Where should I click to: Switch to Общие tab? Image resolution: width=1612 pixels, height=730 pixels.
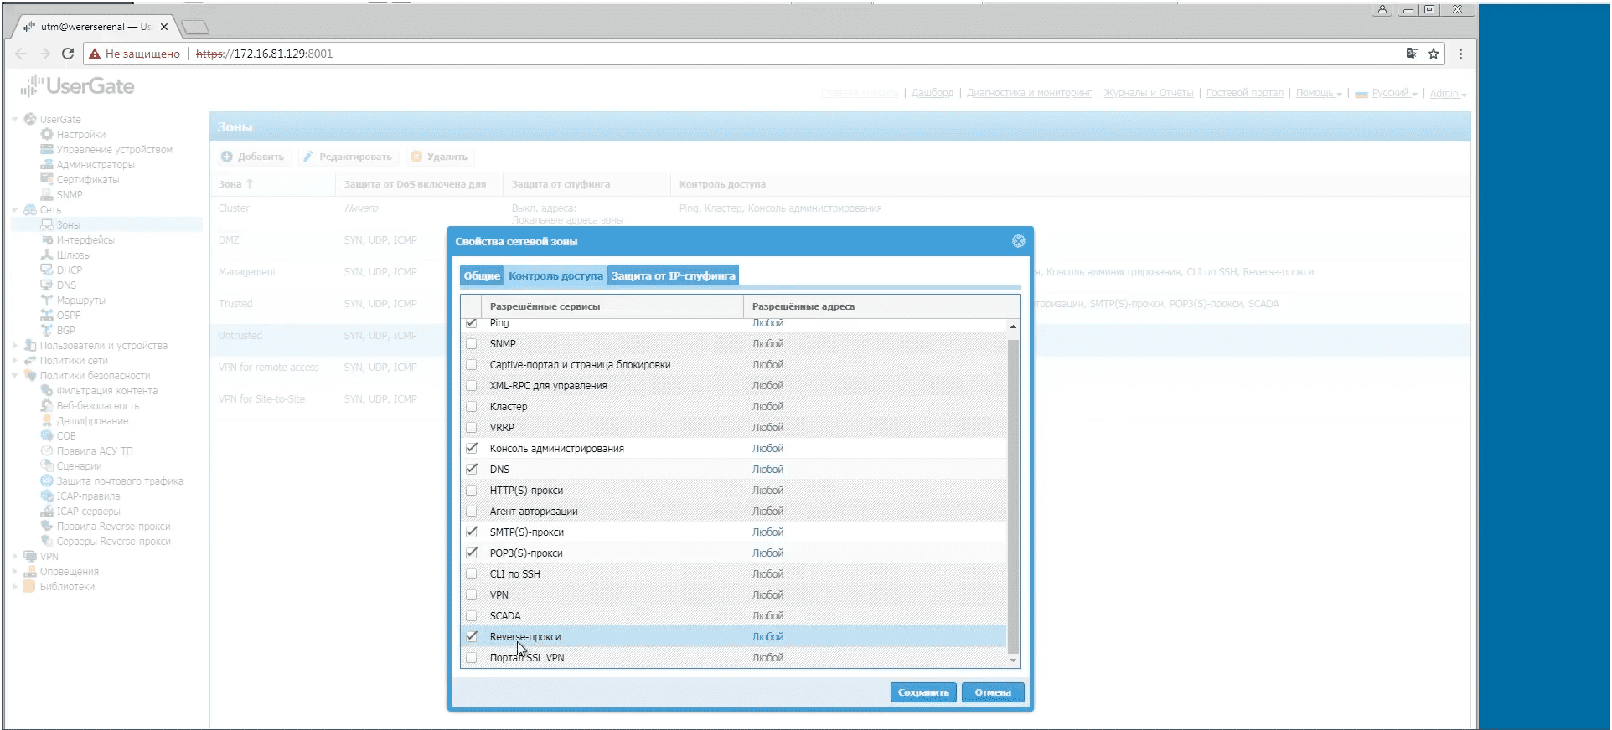point(482,276)
